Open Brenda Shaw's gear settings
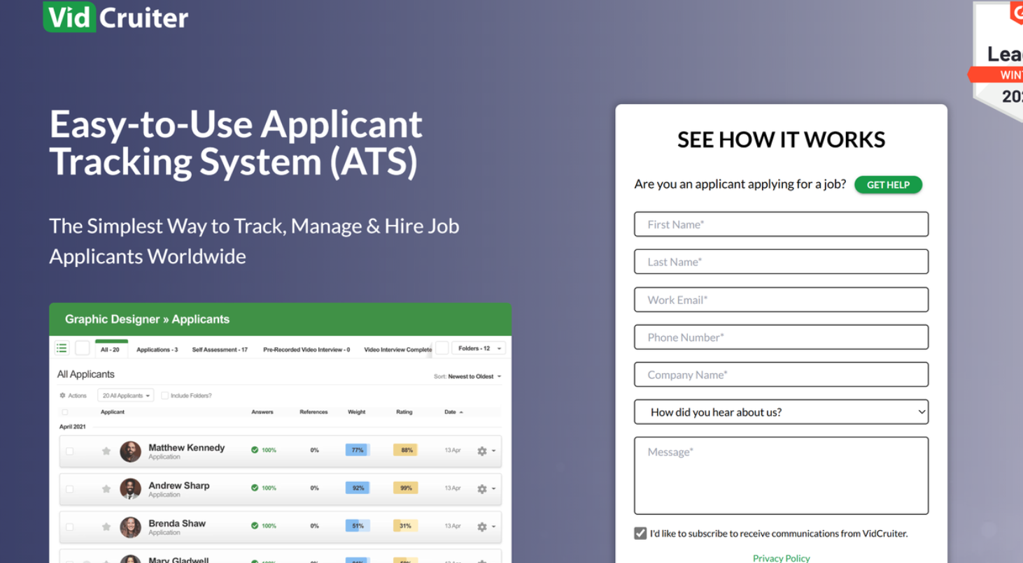The width and height of the screenshot is (1023, 563). [x=482, y=527]
